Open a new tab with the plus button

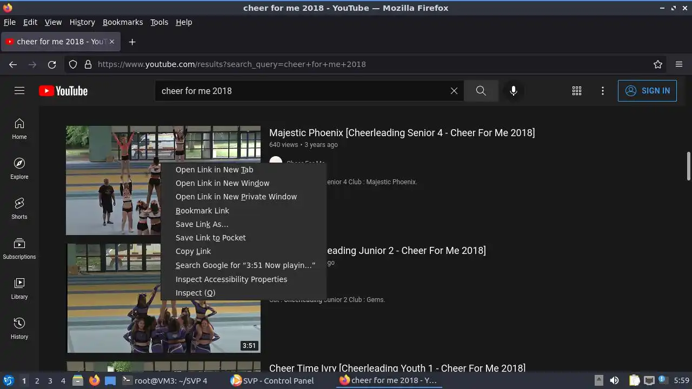coord(132,42)
